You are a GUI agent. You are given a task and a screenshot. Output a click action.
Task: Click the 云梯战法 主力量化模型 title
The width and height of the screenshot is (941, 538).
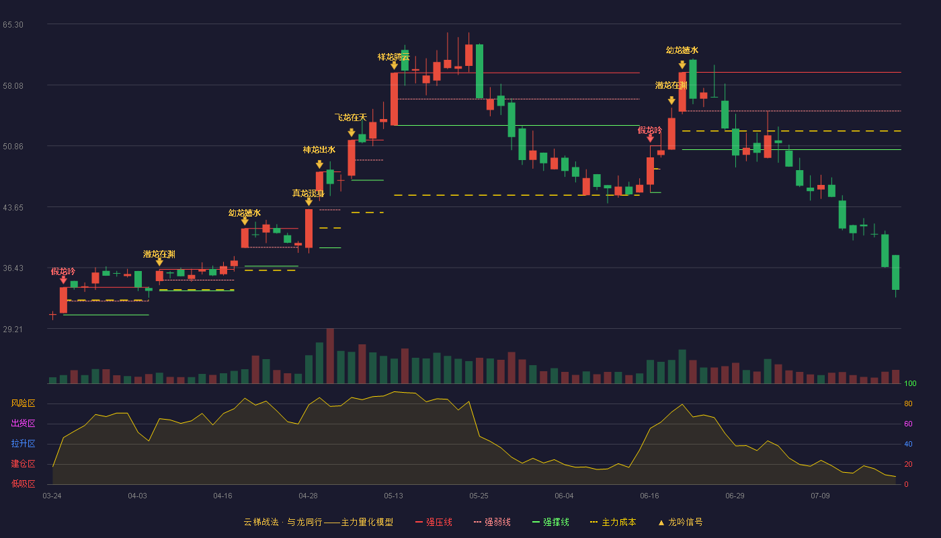319,522
